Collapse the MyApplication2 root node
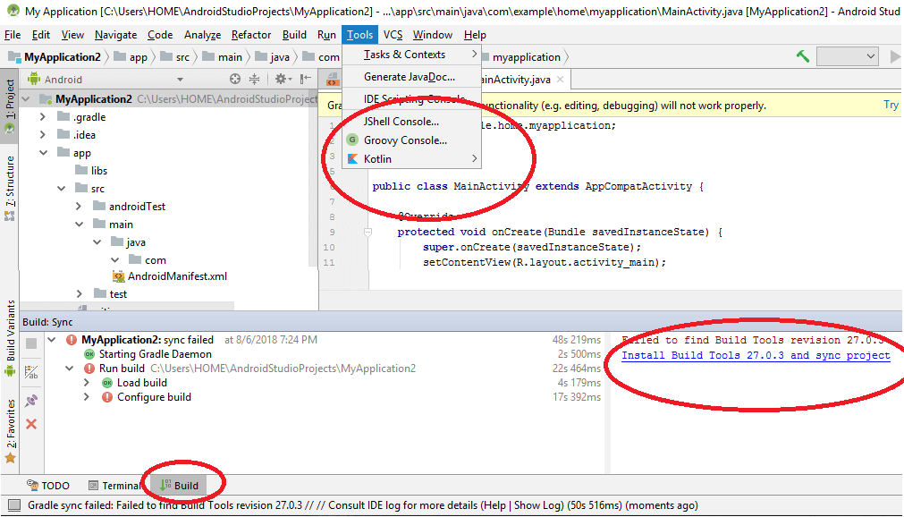This screenshot has width=904, height=517. tap(26, 99)
